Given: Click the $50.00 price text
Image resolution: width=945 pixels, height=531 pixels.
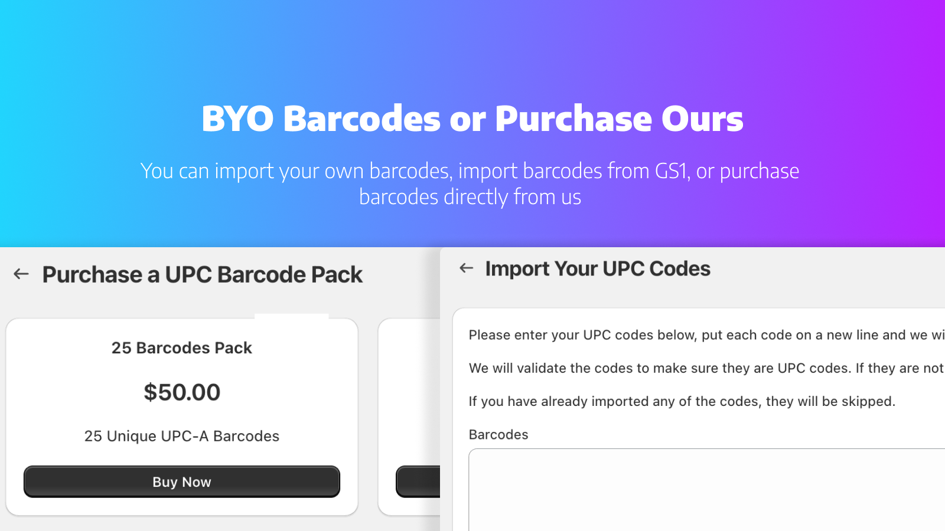Looking at the screenshot, I should click(x=182, y=392).
